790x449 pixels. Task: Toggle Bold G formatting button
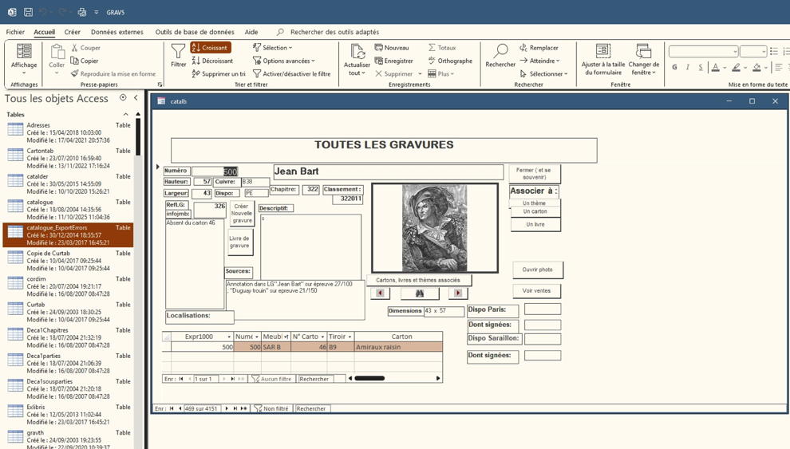pyautogui.click(x=674, y=67)
